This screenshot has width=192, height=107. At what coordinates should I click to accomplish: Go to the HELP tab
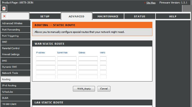point(173,17)
